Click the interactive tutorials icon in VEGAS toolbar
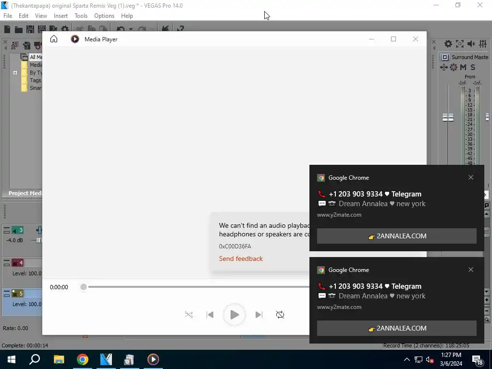The image size is (492, 369). 165,29
